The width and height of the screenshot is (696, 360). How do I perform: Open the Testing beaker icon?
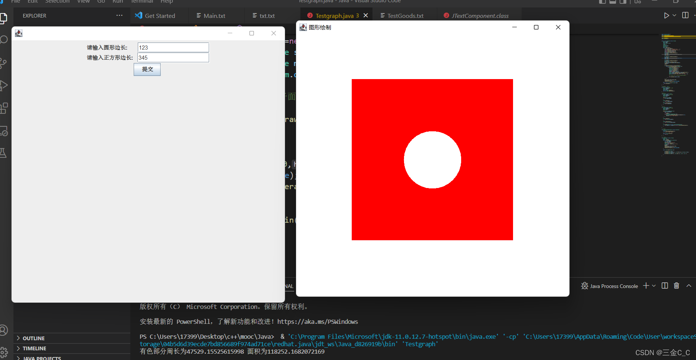pos(3,153)
